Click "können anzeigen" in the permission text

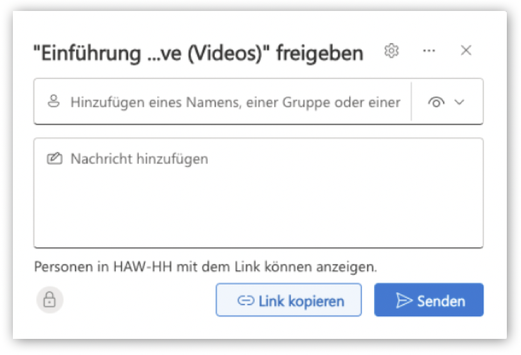point(331,266)
